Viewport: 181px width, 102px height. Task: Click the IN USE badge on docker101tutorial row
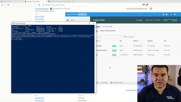click(x=114, y=50)
